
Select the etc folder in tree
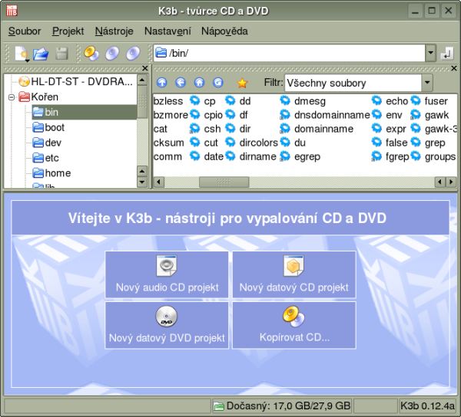pyautogui.click(x=46, y=158)
